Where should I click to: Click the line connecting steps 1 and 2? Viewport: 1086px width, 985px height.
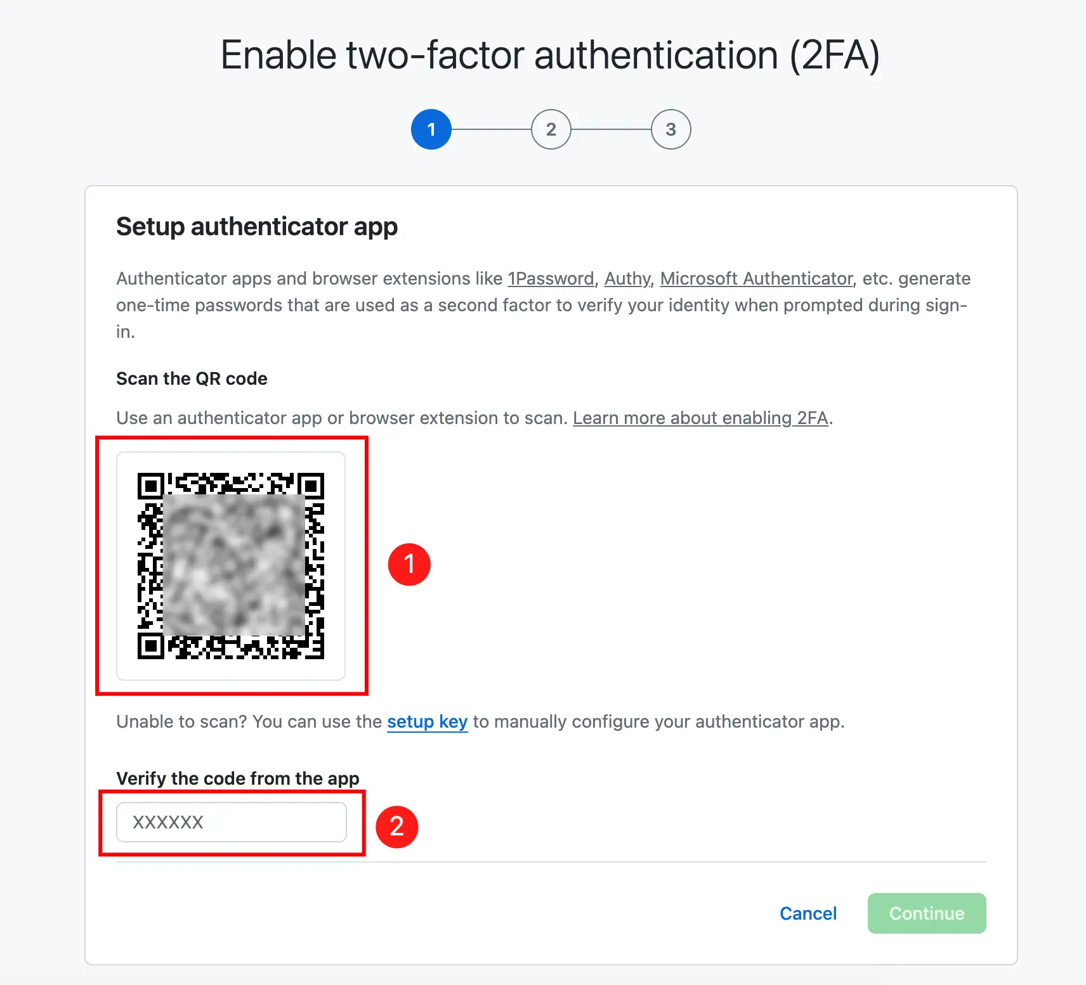(x=491, y=129)
